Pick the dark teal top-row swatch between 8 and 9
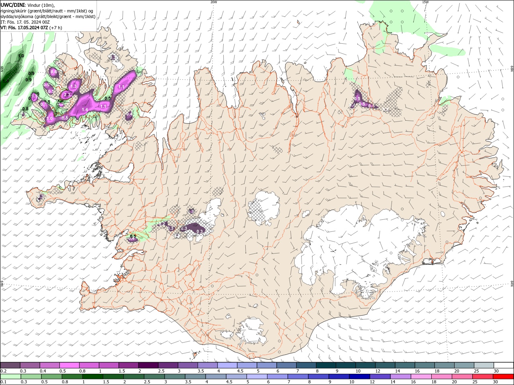Viewport: 514px width, 385px height. [326, 365]
